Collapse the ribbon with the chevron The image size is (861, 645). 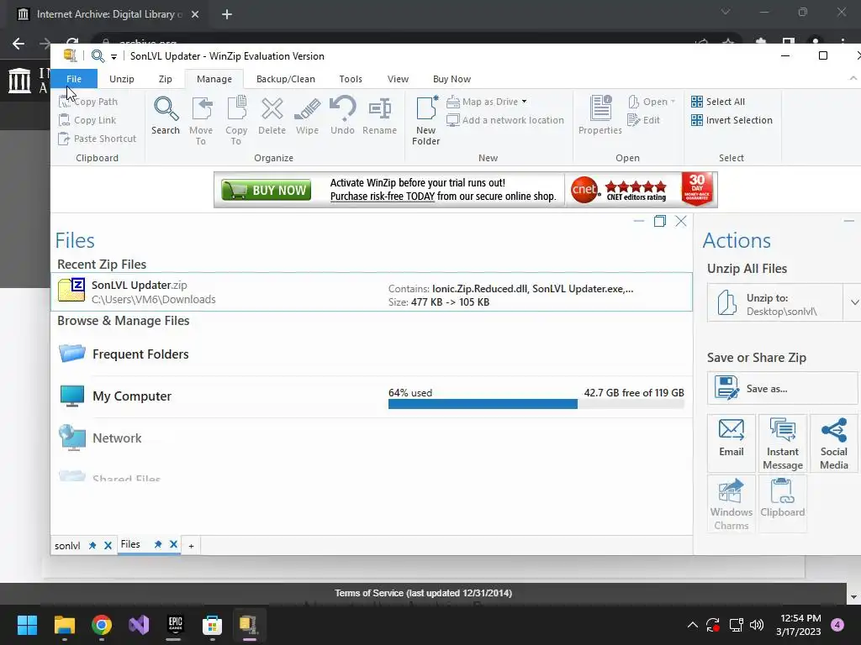point(853,78)
